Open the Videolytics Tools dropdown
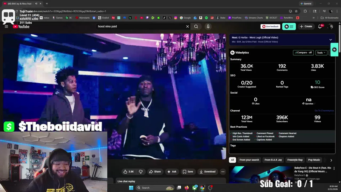This screenshot has width=341, height=192. pos(321,53)
